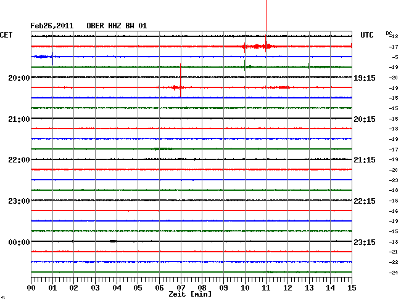Click minute label 15 on the time axis
Screen dimensions: 401x304
(352, 287)
